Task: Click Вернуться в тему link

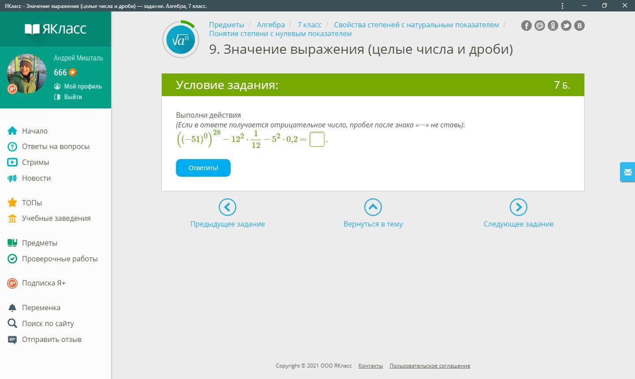Action: pos(373,224)
